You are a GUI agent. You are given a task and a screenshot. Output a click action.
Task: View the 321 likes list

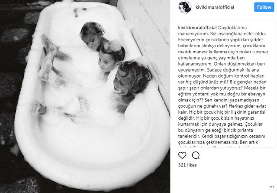[187, 165]
